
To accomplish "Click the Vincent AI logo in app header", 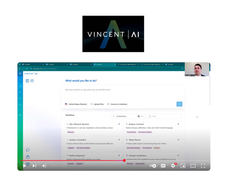I will [31, 74].
